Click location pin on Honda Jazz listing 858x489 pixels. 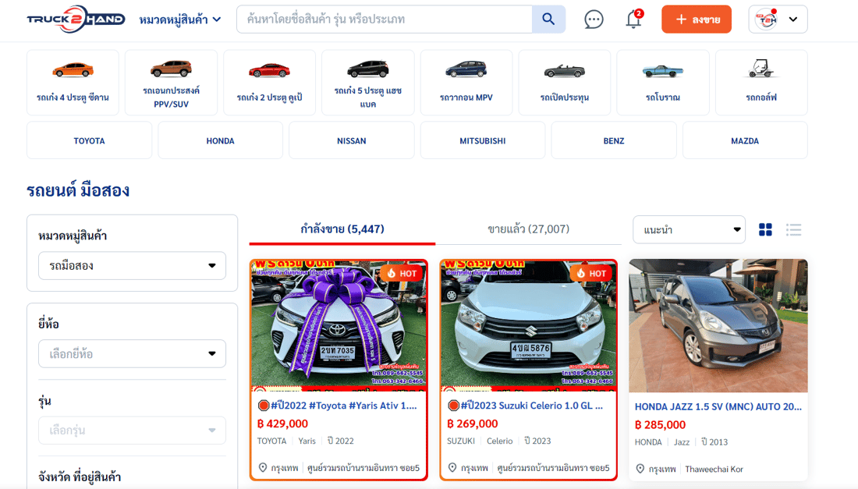click(x=640, y=469)
